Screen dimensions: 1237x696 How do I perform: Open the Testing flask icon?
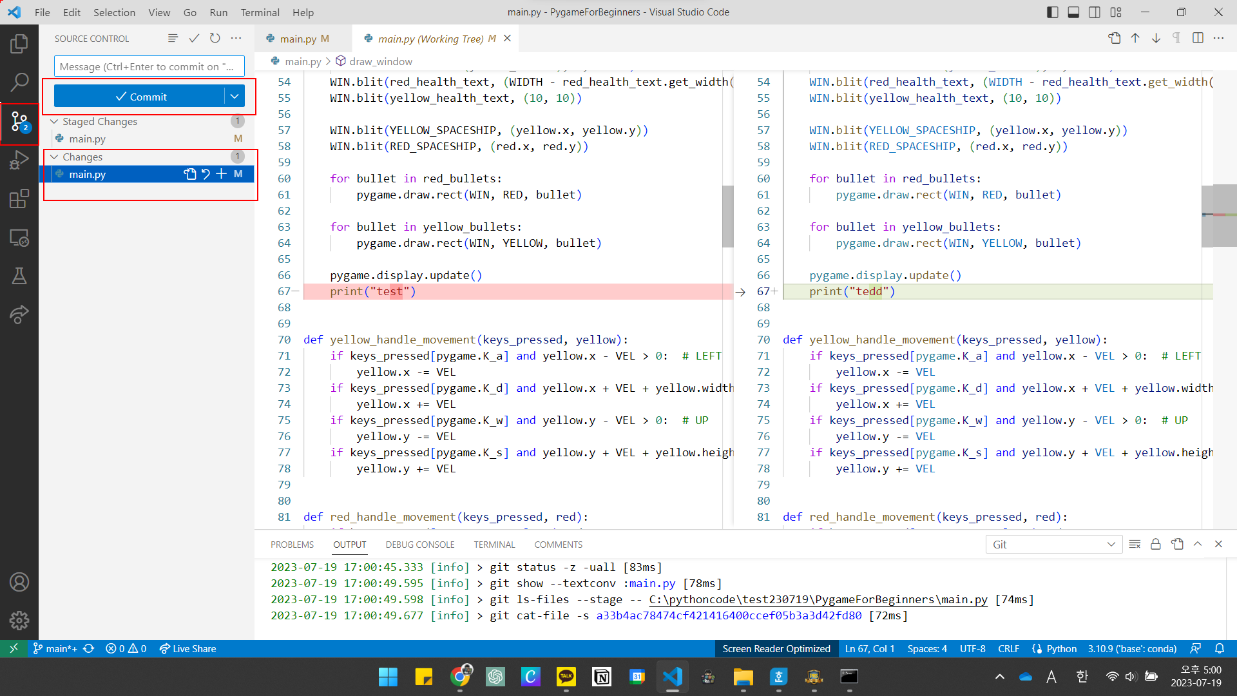(x=19, y=276)
